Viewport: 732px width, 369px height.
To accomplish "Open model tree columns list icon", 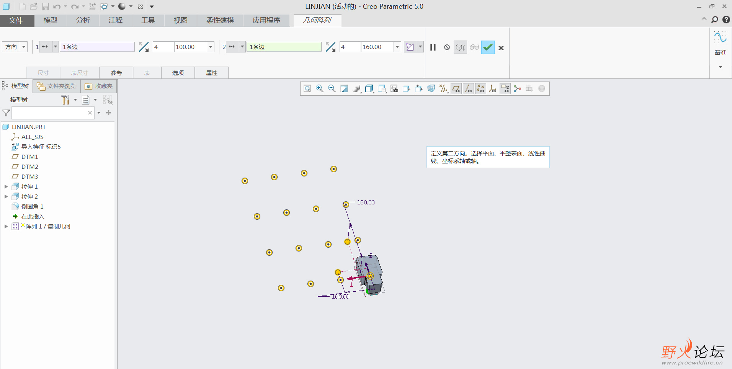I will coord(86,100).
